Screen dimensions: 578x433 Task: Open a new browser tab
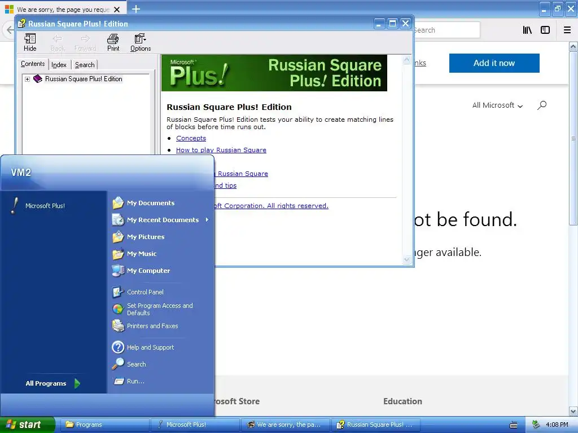coord(136,9)
